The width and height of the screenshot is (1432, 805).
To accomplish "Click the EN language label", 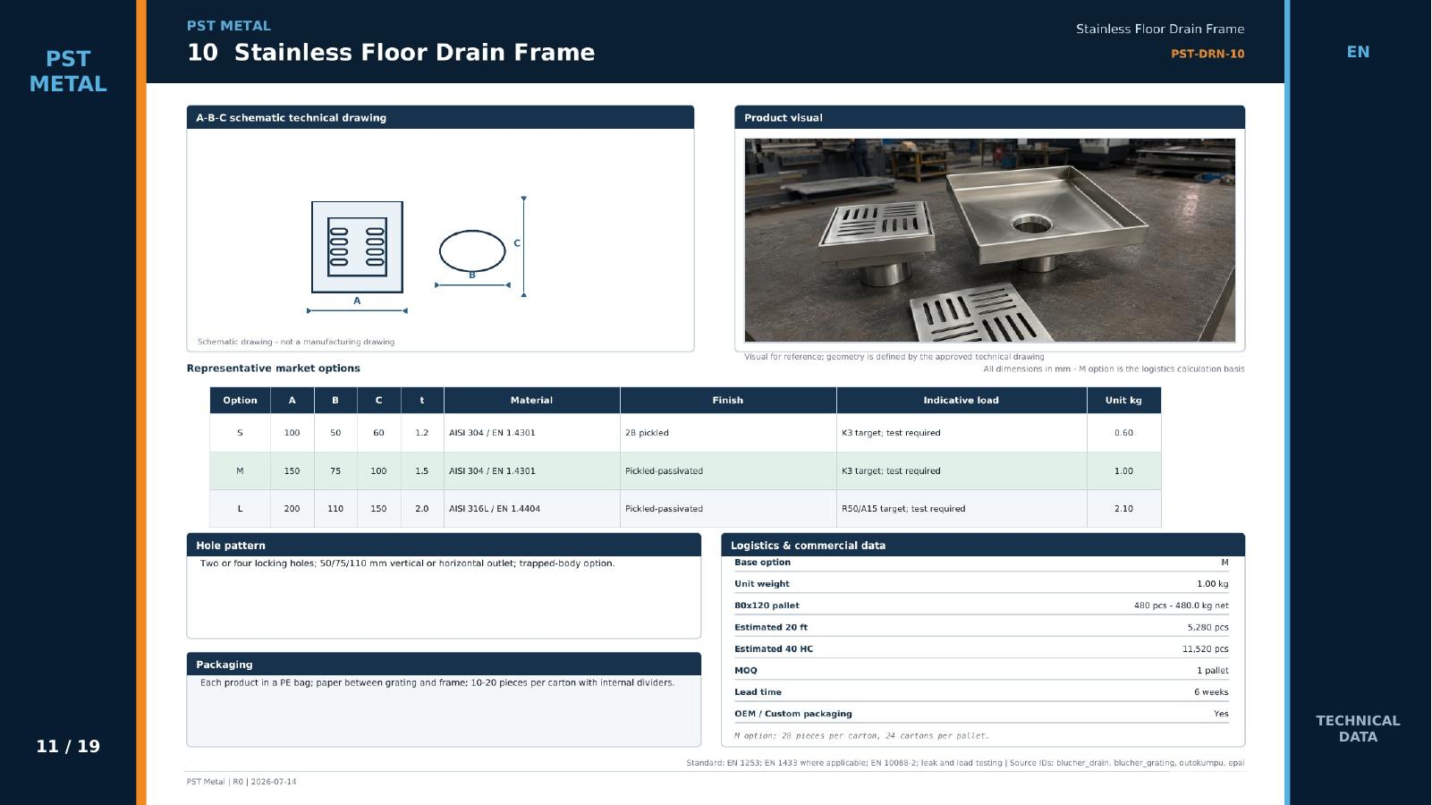I will [x=1358, y=52].
